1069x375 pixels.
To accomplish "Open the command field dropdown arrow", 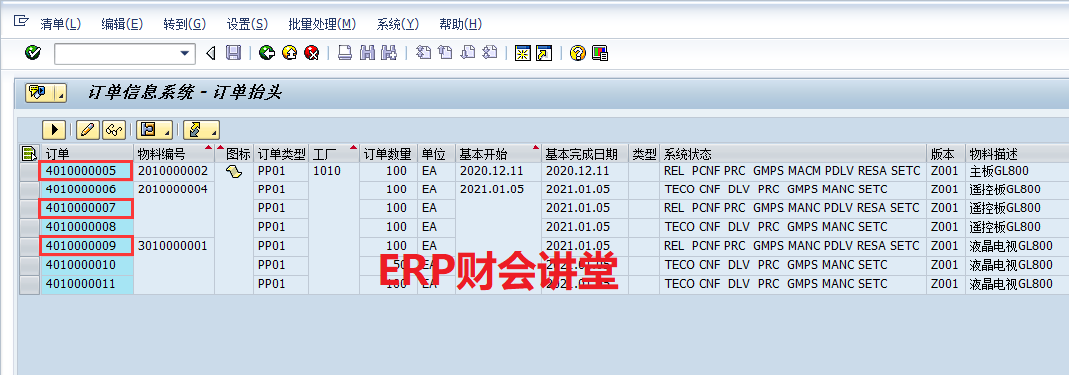I will 184,53.
